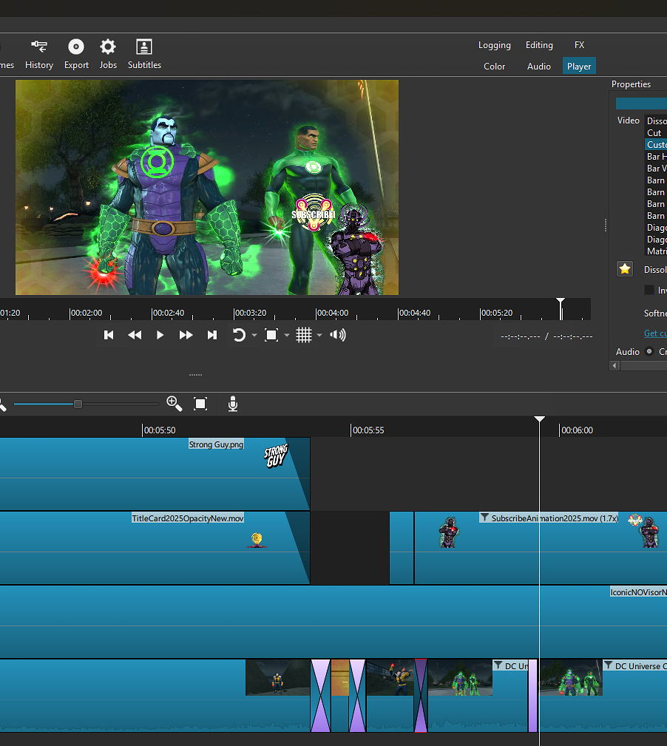
Task: Skip to the previous point in player
Action: pos(109,335)
